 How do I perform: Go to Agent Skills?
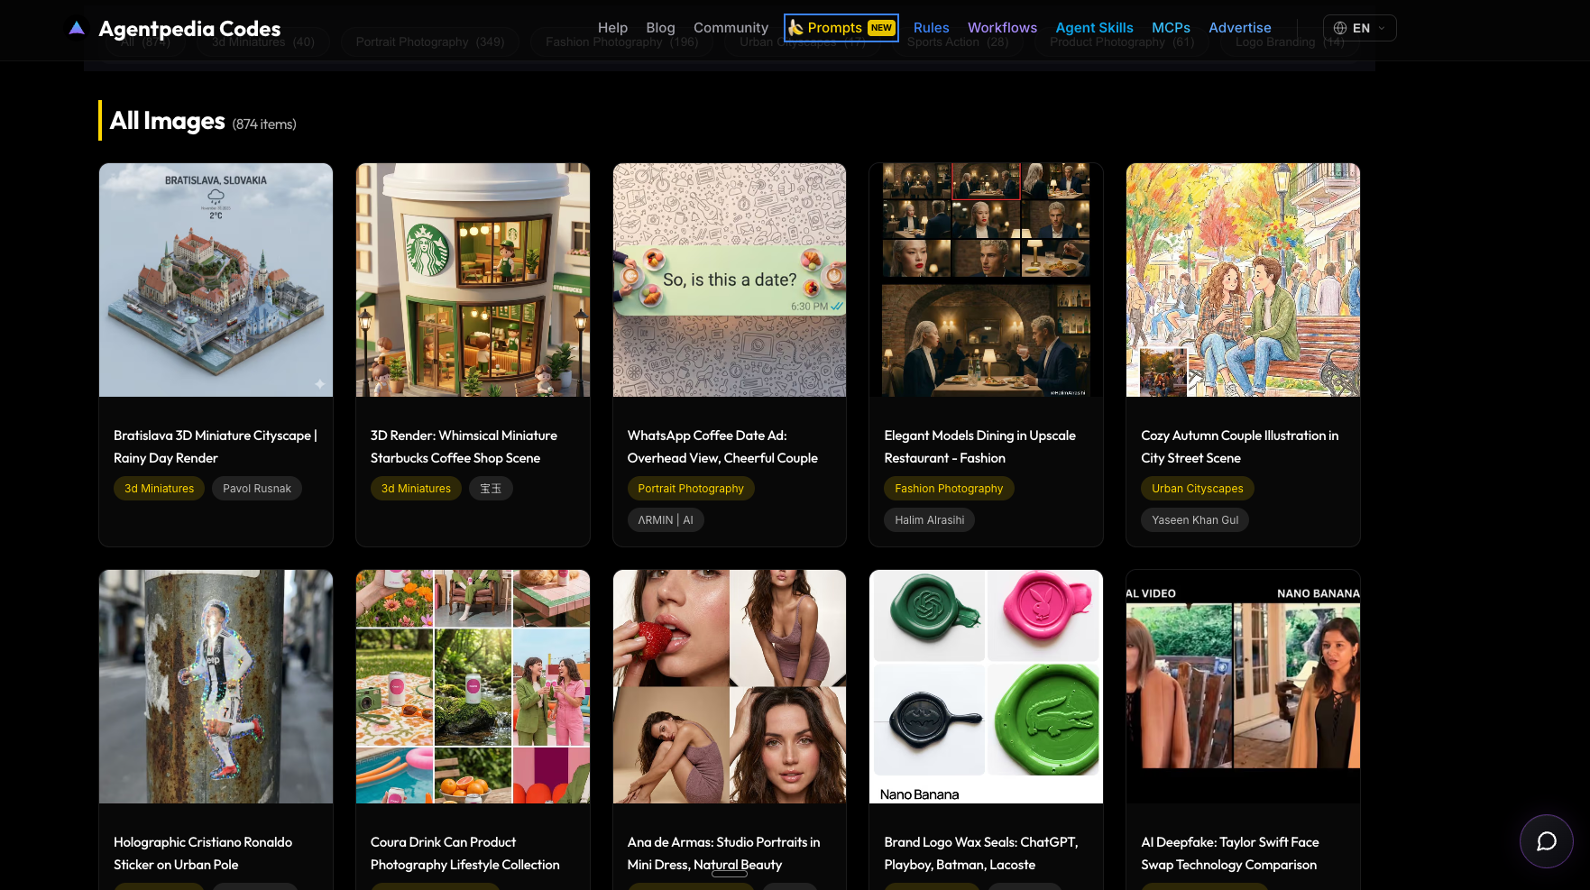[1094, 28]
